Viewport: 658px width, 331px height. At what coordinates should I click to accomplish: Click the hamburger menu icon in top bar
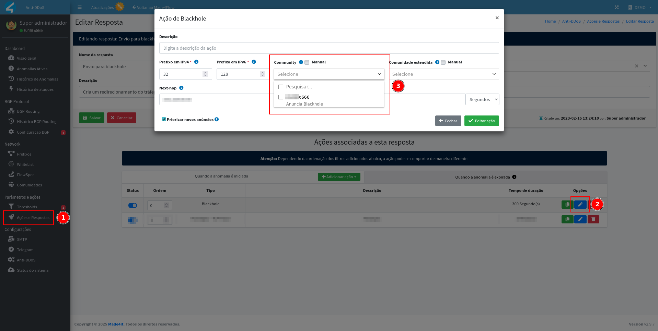(80, 7)
